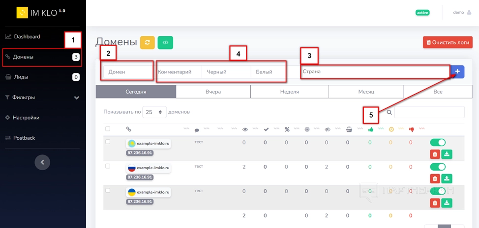Screen dimensions: 479x228
Task: Select the Все period tab
Action: coord(438,92)
